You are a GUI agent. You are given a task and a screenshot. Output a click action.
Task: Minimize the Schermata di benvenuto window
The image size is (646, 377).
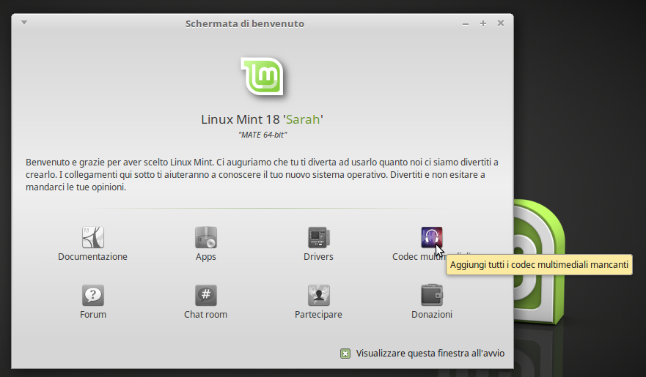click(466, 24)
